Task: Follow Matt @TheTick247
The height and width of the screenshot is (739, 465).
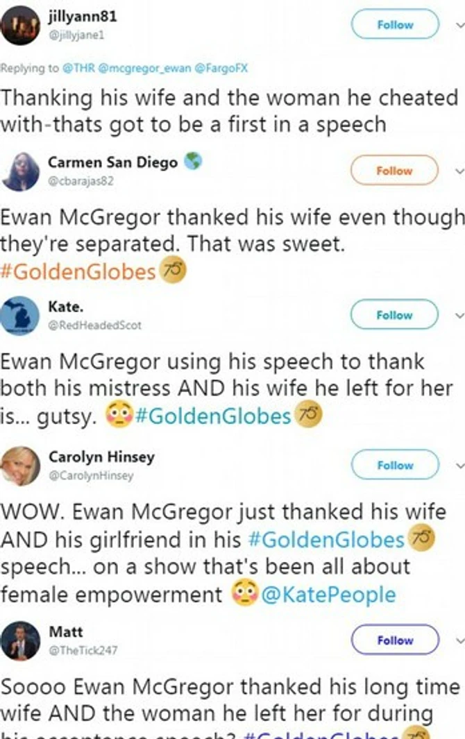Action: click(x=395, y=640)
